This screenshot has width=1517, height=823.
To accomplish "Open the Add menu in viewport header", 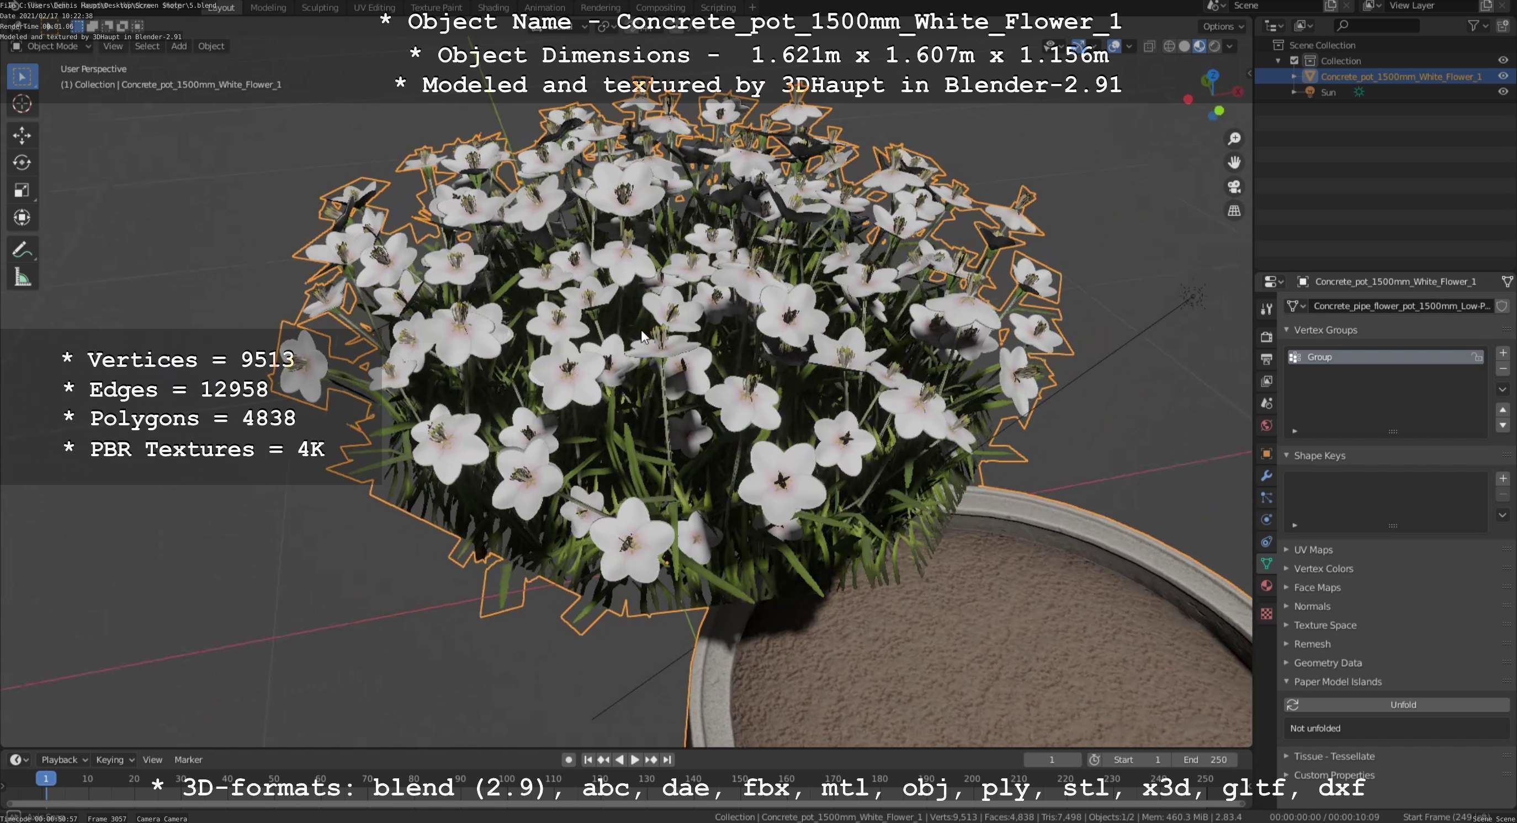I will [x=179, y=46].
